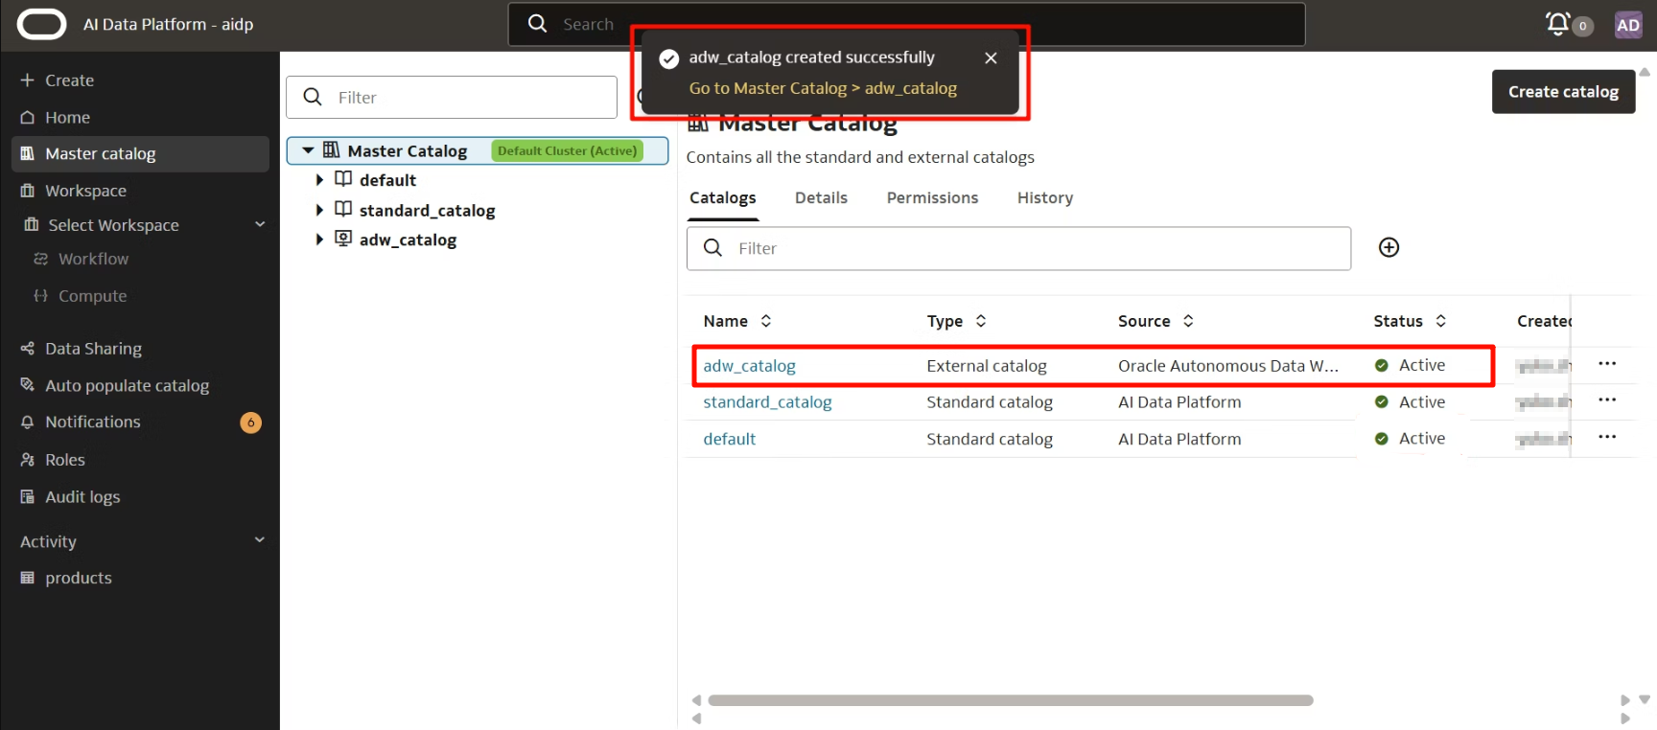Click the catalogs table Filter field
This screenshot has height=730, width=1657.
(1018, 249)
